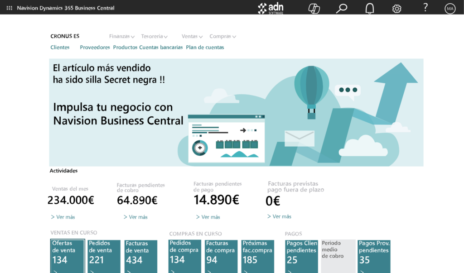464x273 pixels.
Task: Open Pagos Clien pendientes 25 tile
Action: click(x=301, y=256)
